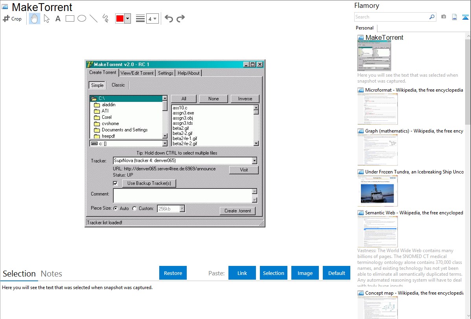The width and height of the screenshot is (471, 319).
Task: Click the cvshome folder icon
Action: tap(97, 124)
